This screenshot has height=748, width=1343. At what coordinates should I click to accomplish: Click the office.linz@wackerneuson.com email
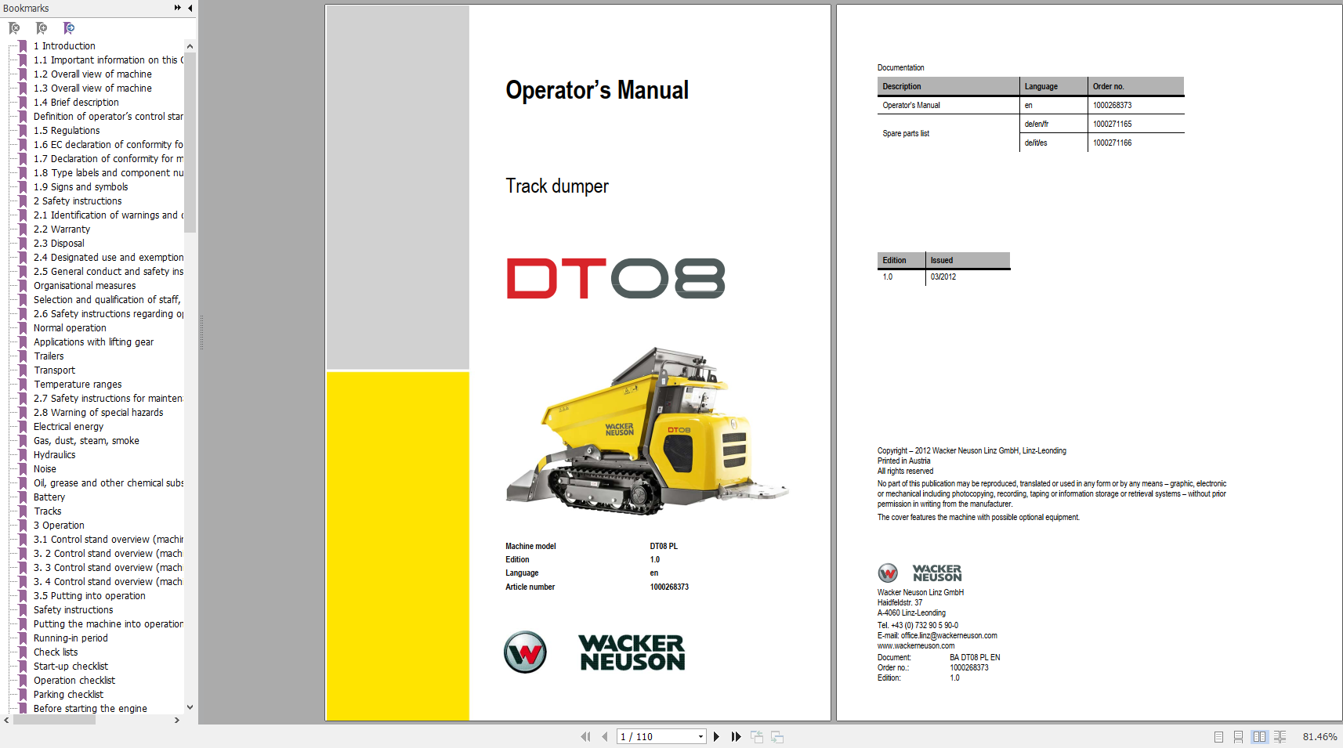pyautogui.click(x=949, y=636)
